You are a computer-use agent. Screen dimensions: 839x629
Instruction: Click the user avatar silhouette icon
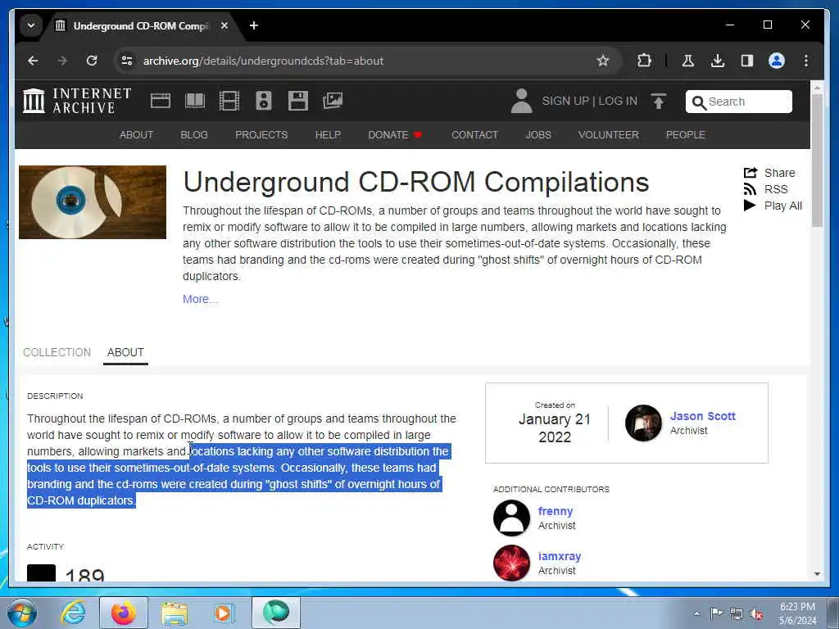point(521,101)
